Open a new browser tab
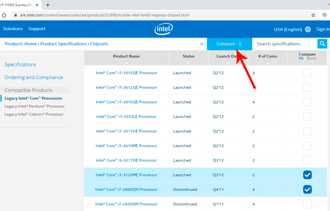The height and width of the screenshot is (211, 330). [48, 5]
